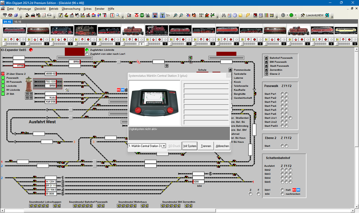Toggle the red stop button of the first locomotive
Viewport: 359px width, 213px height.
click(x=17, y=40)
